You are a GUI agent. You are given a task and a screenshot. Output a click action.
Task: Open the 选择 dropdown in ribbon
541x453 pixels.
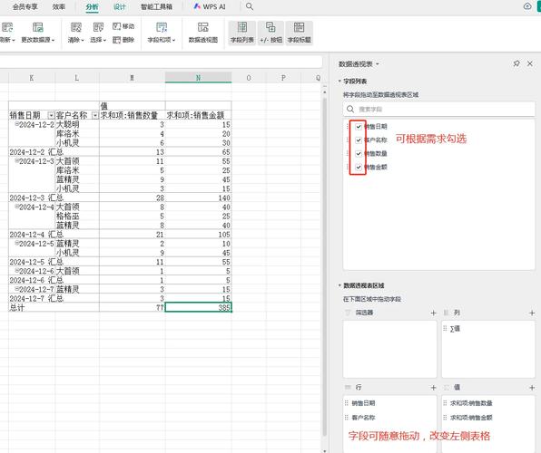(x=98, y=33)
